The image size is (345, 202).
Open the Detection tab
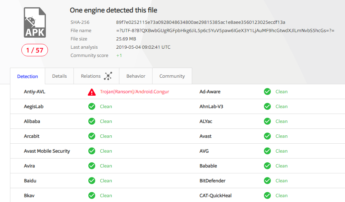(x=28, y=76)
